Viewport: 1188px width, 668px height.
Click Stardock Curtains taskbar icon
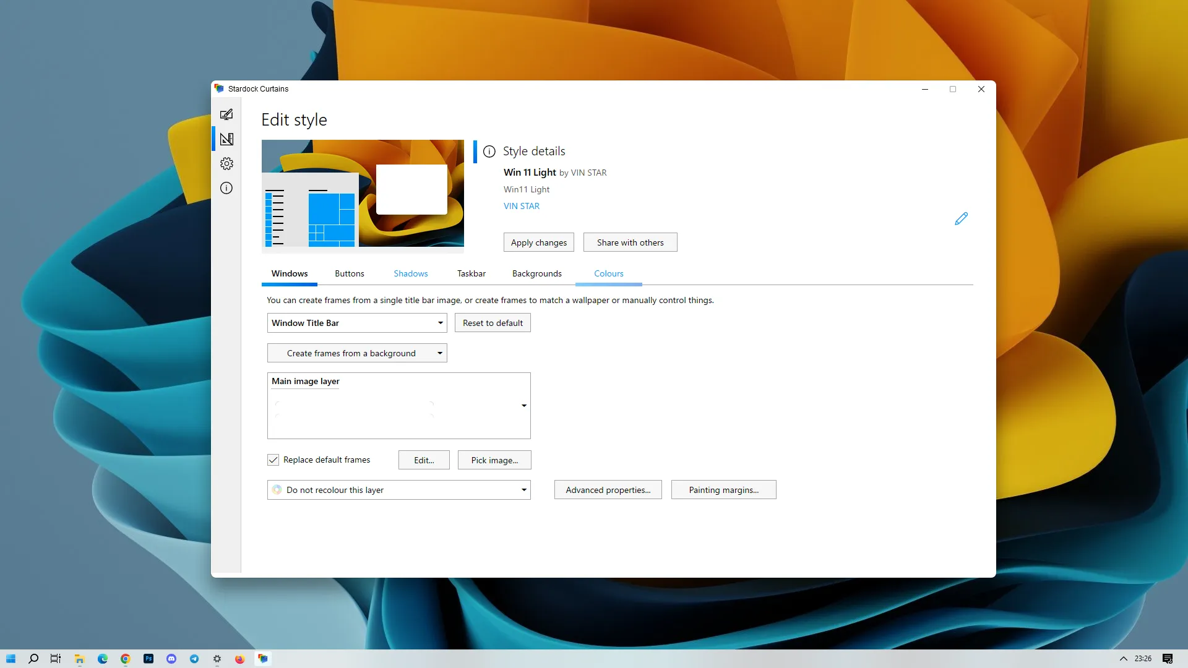pos(263,659)
